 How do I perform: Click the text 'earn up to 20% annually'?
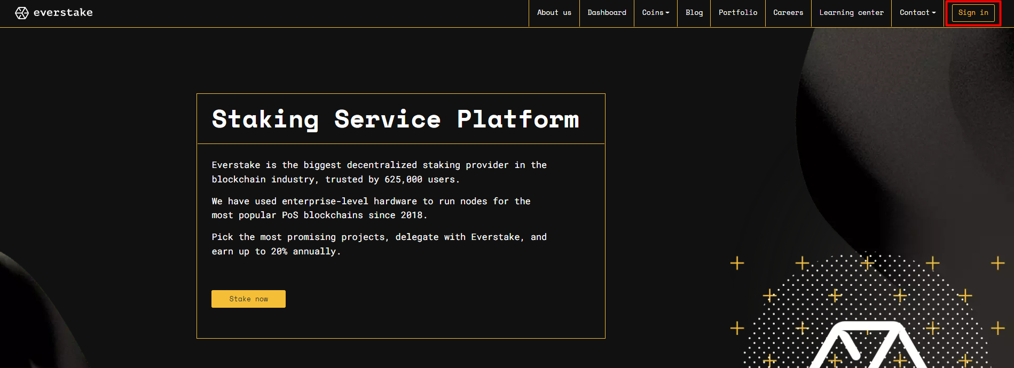[x=276, y=252]
